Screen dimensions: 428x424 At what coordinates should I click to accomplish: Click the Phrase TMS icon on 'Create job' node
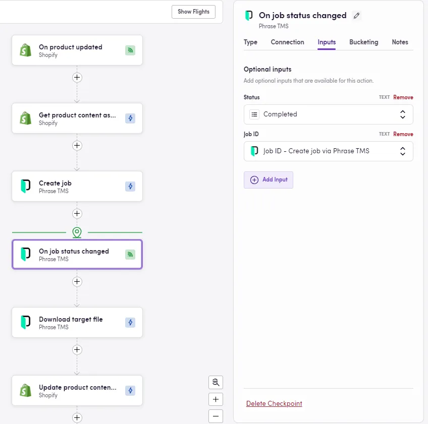coord(25,186)
